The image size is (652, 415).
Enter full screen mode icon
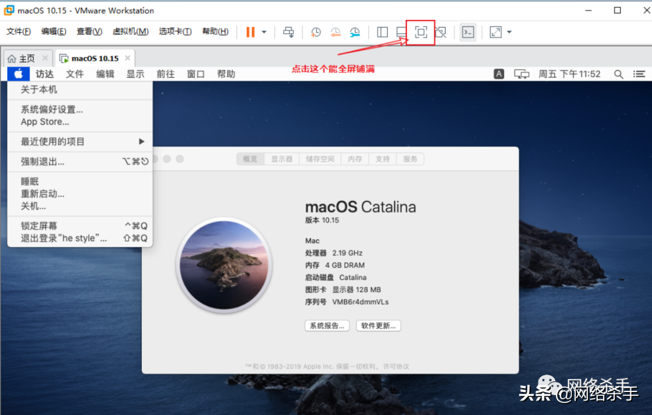[421, 32]
